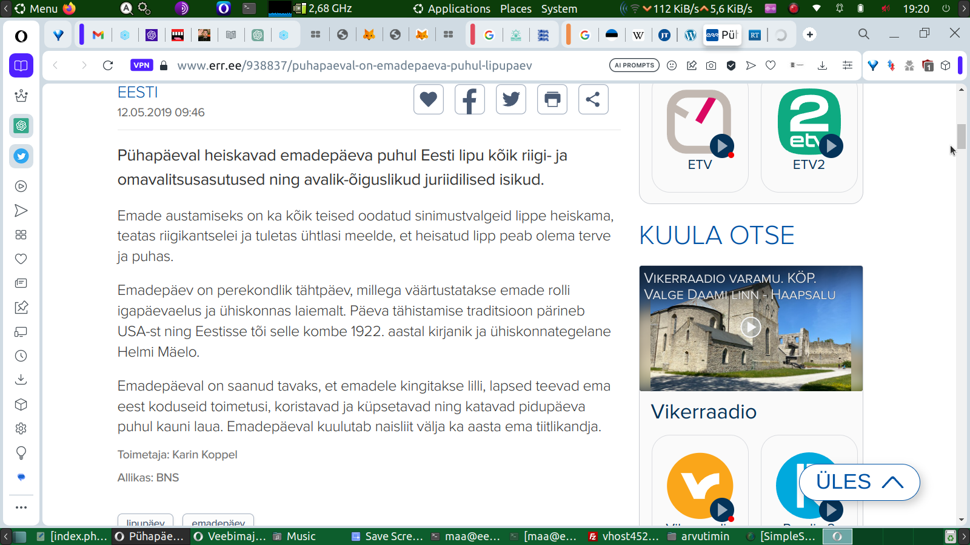Open Bookmarks heart in the sidebar

pyautogui.click(x=21, y=259)
